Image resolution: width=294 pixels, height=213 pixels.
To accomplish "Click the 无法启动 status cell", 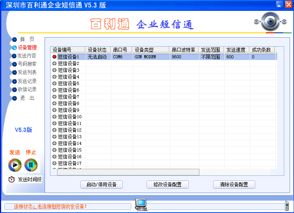I will coord(97,57).
